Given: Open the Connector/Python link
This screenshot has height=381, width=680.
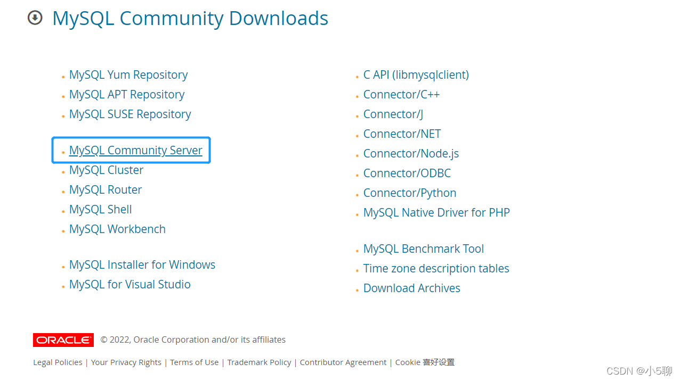Looking at the screenshot, I should coord(410,193).
